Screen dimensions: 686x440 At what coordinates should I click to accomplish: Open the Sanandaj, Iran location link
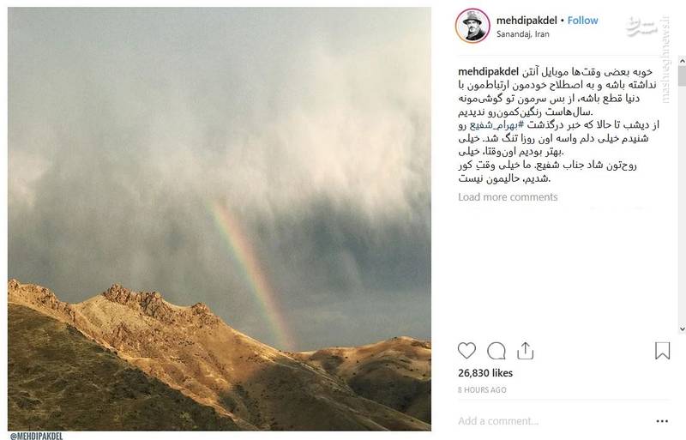[522, 34]
